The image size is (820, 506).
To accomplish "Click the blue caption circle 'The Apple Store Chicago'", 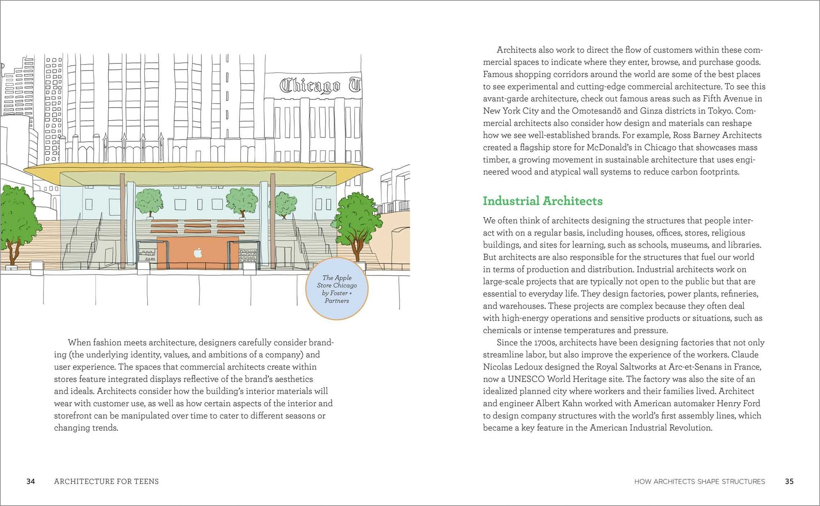I will [337, 289].
